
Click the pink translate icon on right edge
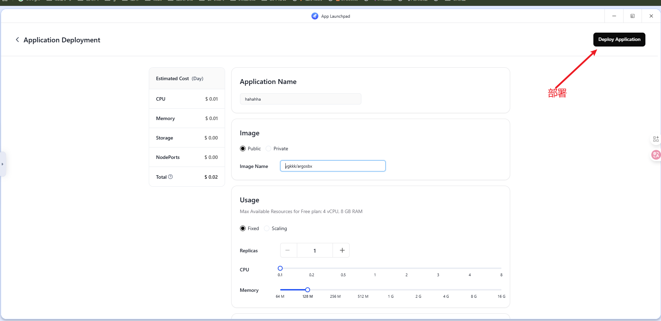(x=655, y=155)
